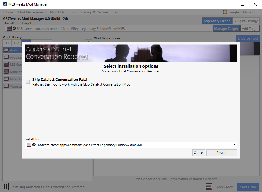Viewport: 262px width, 192px height.
Task: Enable Skip Catalyst Conversation Patch checkbox
Action: (28, 82)
